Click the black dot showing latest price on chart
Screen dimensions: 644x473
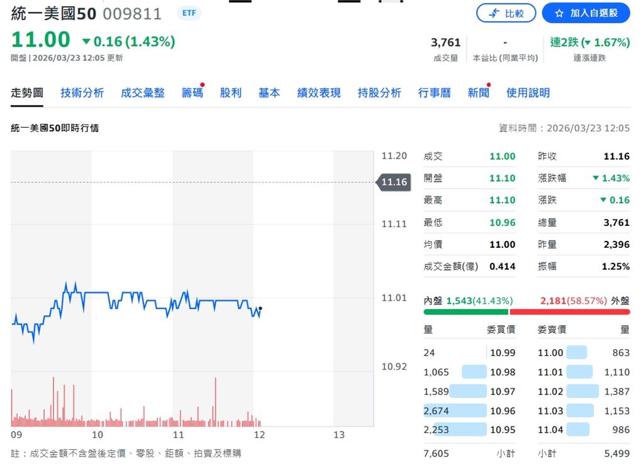point(260,309)
